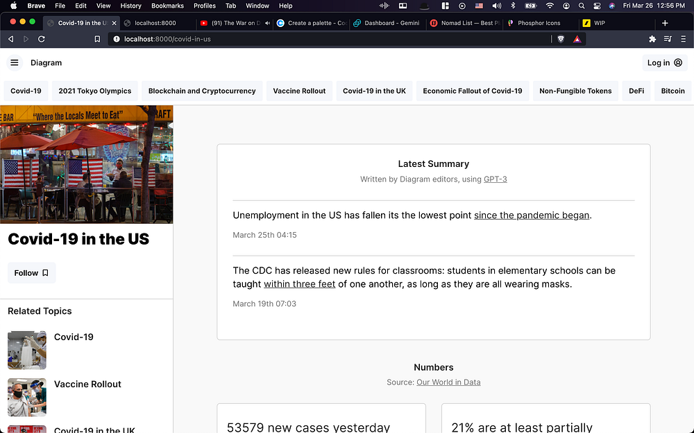Viewport: 694px width, 433px height.
Task: Open the hamburger menu beside Diagram
Action: (x=14, y=63)
